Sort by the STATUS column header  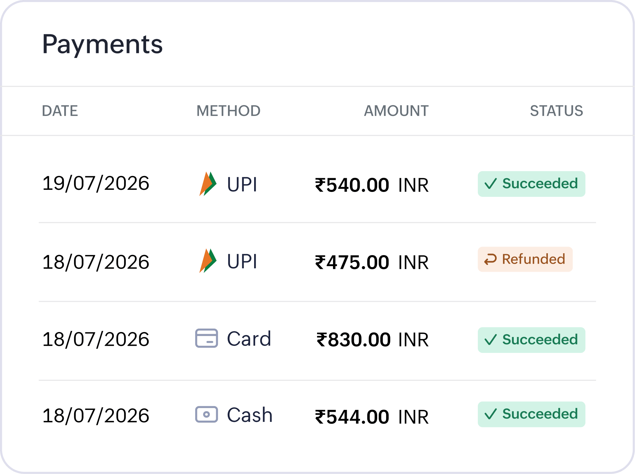pyautogui.click(x=556, y=111)
